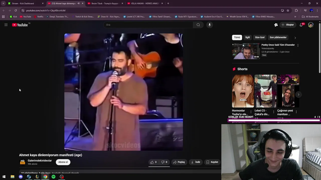Viewport: 321px width, 180px height.
Task: Open Spotify from the taskbar
Action: click(53, 177)
